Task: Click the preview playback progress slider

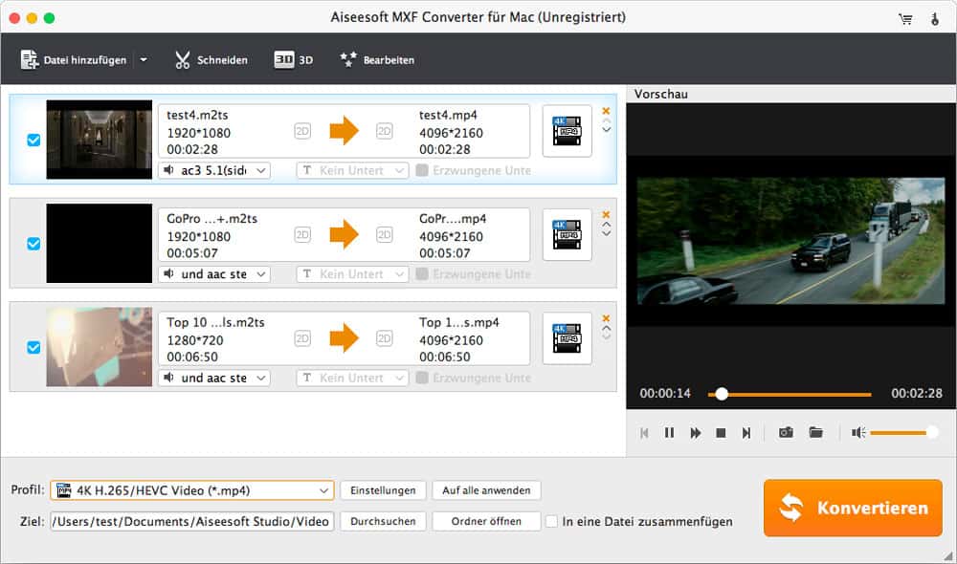Action: point(790,395)
